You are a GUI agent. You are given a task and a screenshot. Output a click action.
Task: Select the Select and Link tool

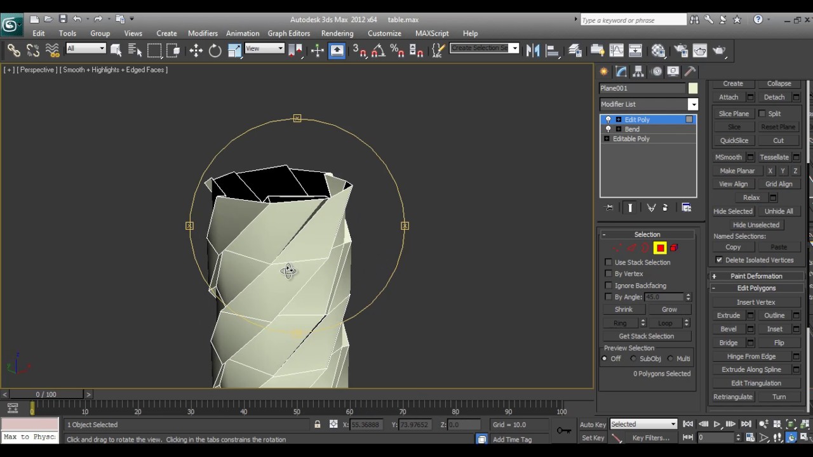pyautogui.click(x=14, y=51)
